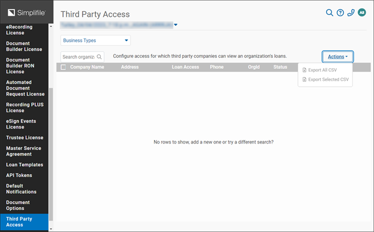374x232 pixels.
Task: Click the "Configure access for which third party" description
Action: click(200, 56)
